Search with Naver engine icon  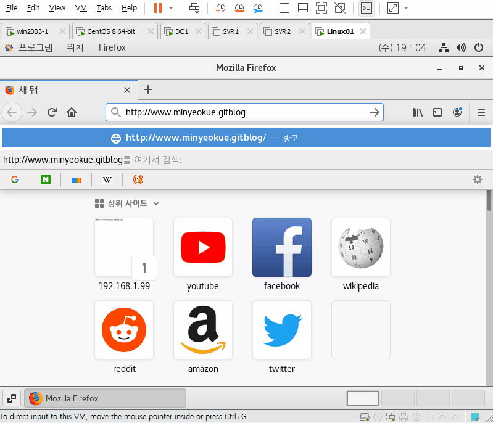pyautogui.click(x=46, y=179)
